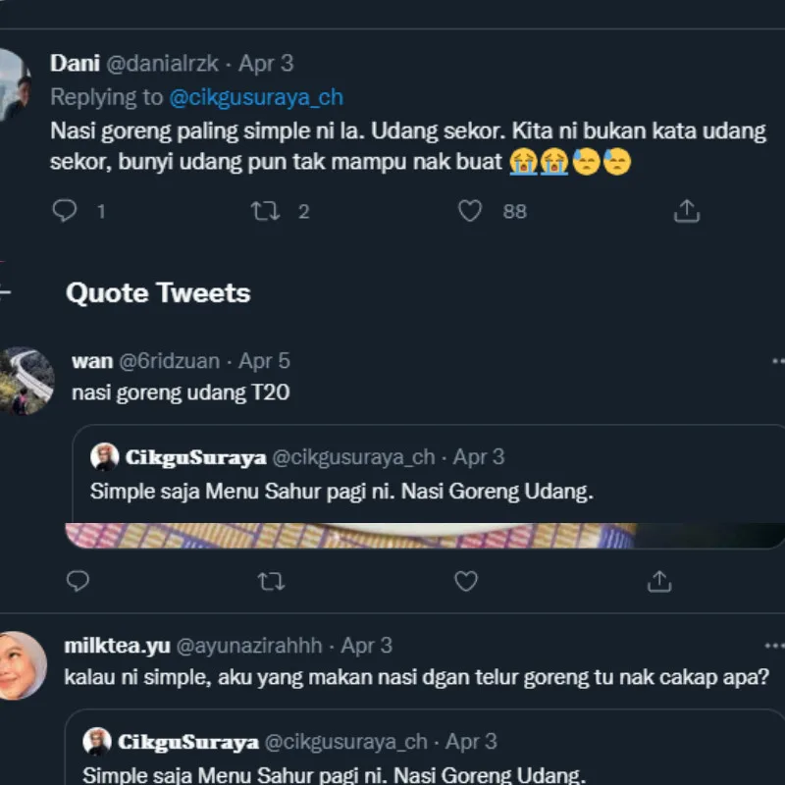This screenshot has height=785, width=785.
Task: Open @cikgusuraya_ch mention link in Dani's reply
Action: pyautogui.click(x=256, y=97)
